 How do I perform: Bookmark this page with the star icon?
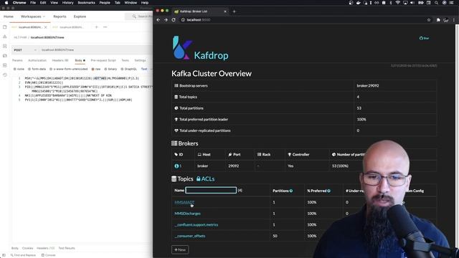pos(429,20)
